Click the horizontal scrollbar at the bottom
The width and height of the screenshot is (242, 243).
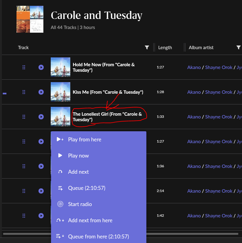click(x=120, y=234)
